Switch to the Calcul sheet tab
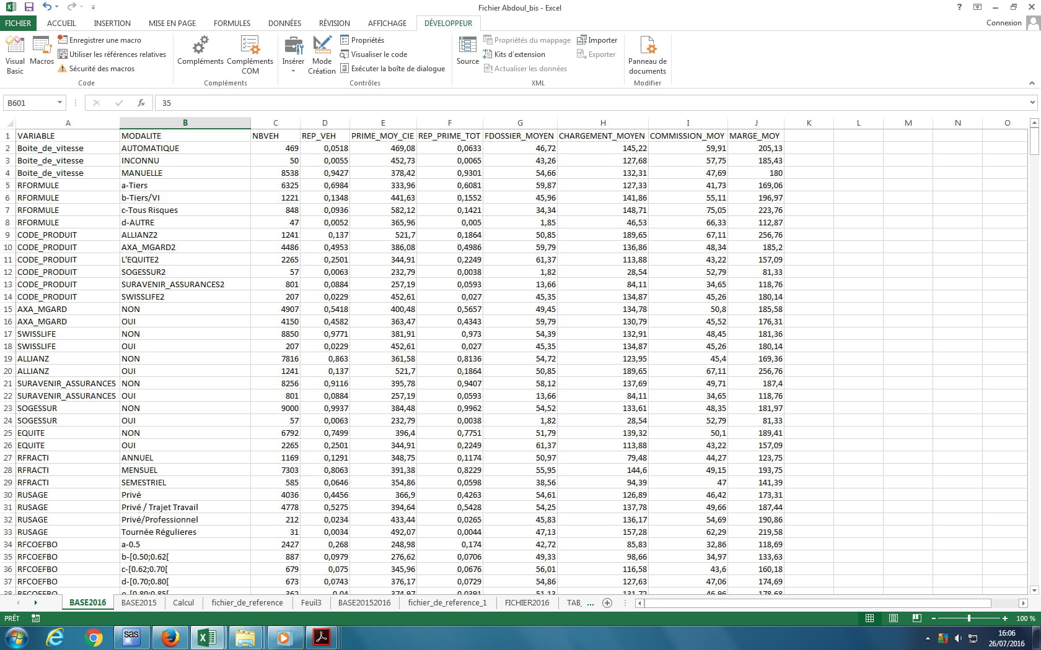 [x=183, y=602]
